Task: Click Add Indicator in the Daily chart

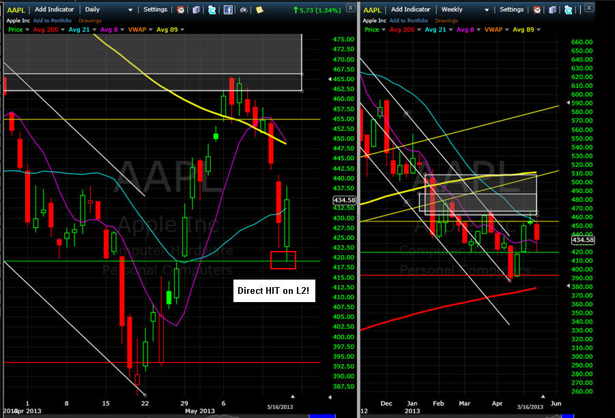Action: (x=54, y=10)
